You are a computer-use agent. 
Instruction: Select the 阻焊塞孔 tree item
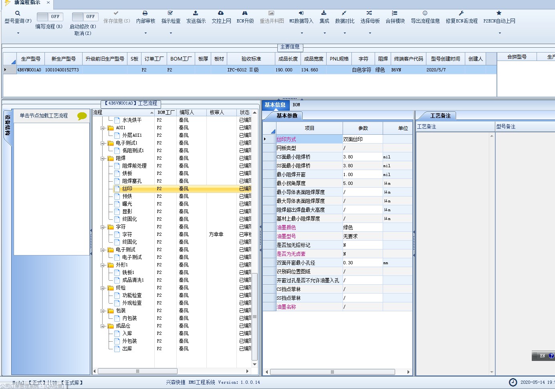(x=132, y=181)
